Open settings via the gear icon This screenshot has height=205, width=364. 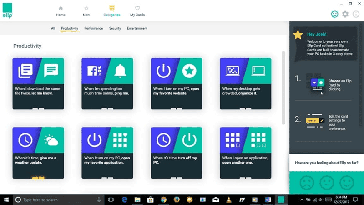point(345,14)
